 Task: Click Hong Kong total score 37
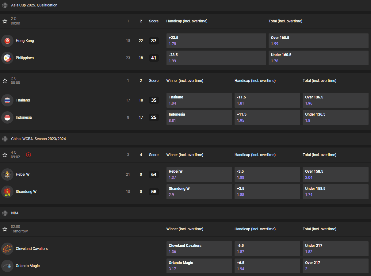point(154,41)
